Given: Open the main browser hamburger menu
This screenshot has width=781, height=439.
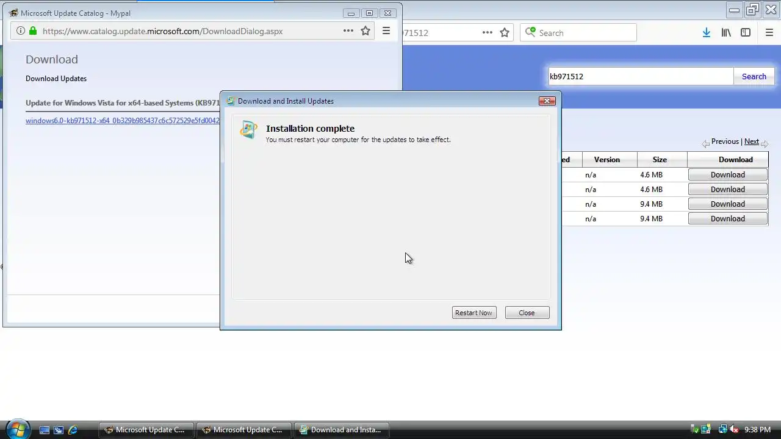Looking at the screenshot, I should (769, 32).
